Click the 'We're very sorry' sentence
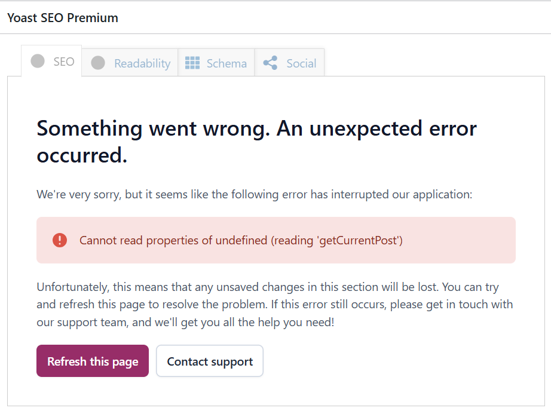The height and width of the screenshot is (414, 551). click(x=255, y=195)
